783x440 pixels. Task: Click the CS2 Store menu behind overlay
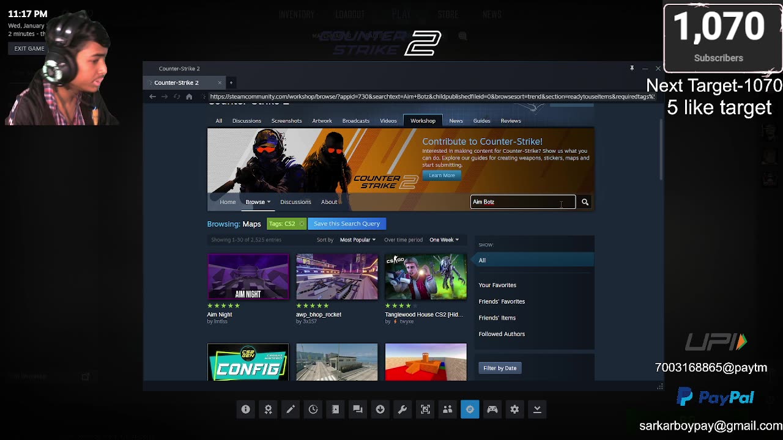pos(448,15)
